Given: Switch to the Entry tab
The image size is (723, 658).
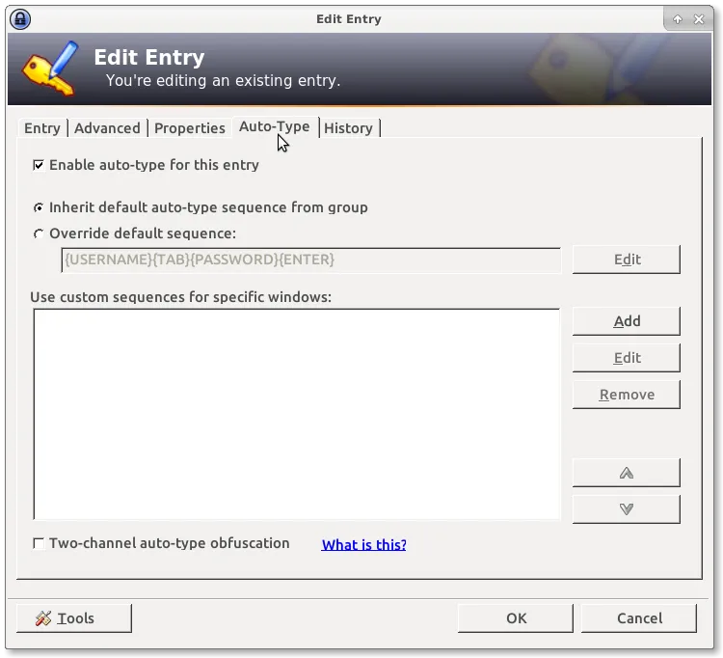Looking at the screenshot, I should [42, 127].
